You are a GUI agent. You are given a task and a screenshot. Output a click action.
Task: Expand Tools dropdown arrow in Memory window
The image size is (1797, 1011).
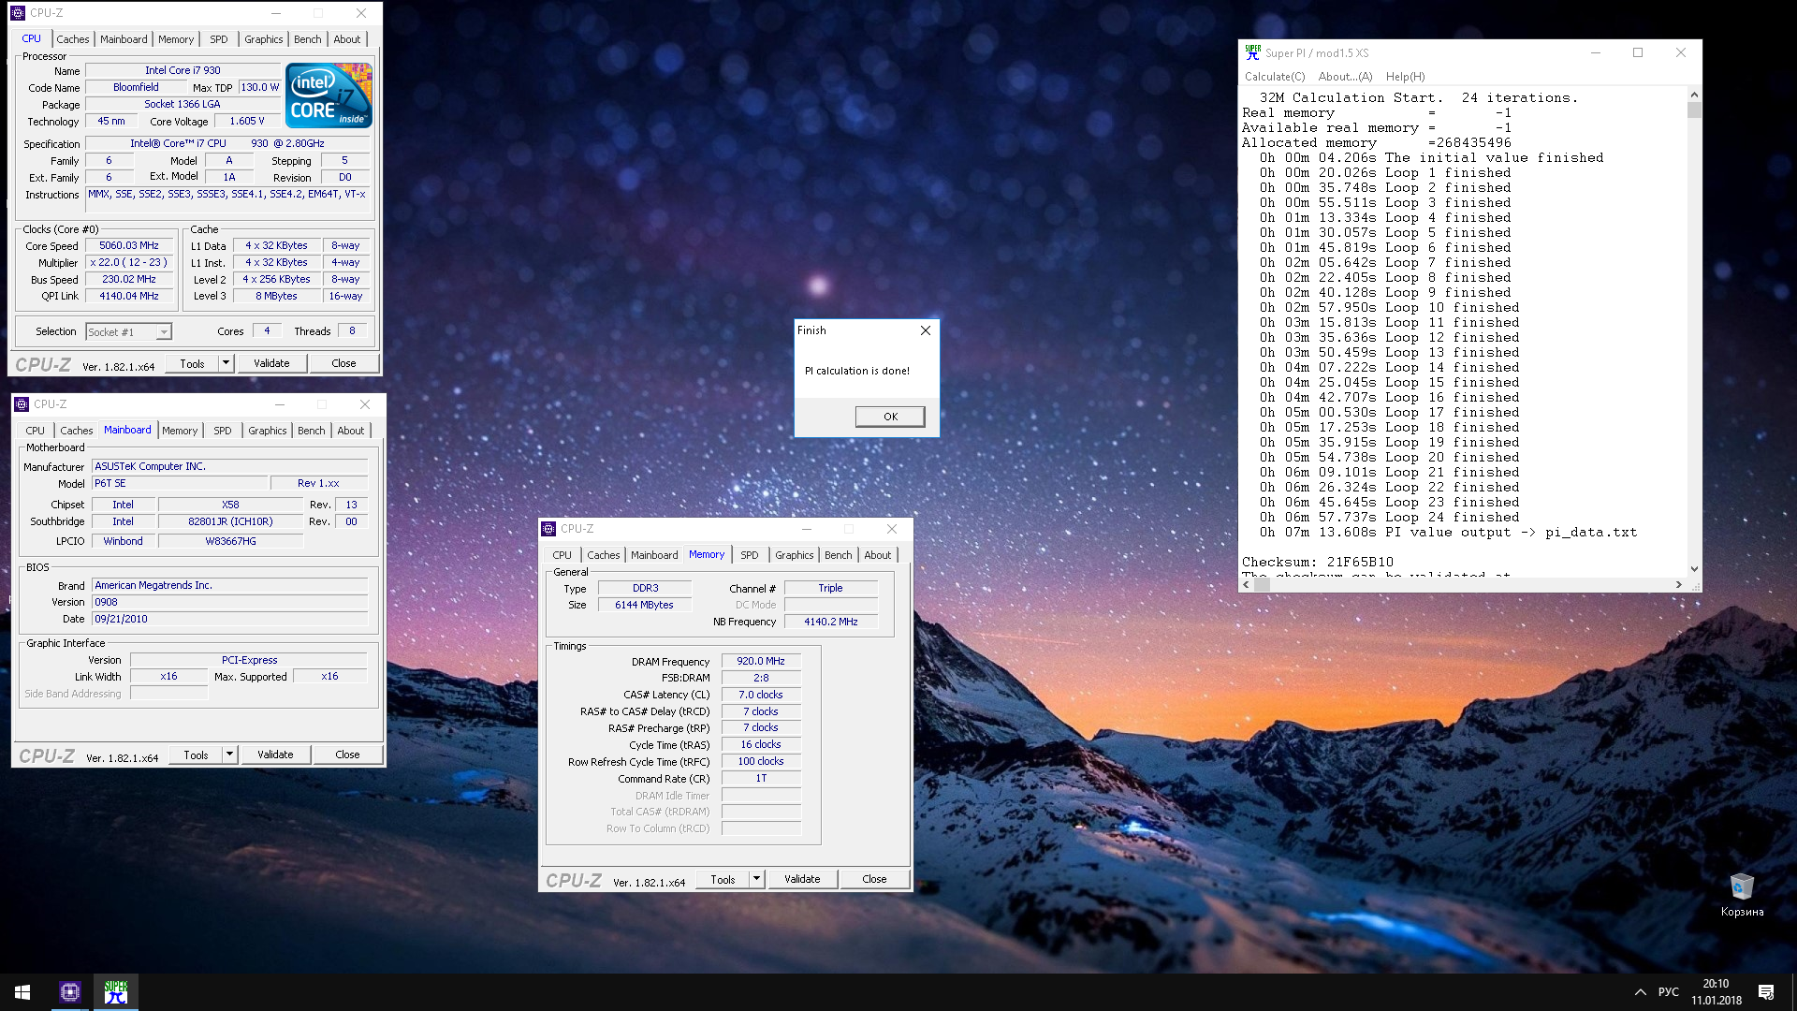click(756, 879)
